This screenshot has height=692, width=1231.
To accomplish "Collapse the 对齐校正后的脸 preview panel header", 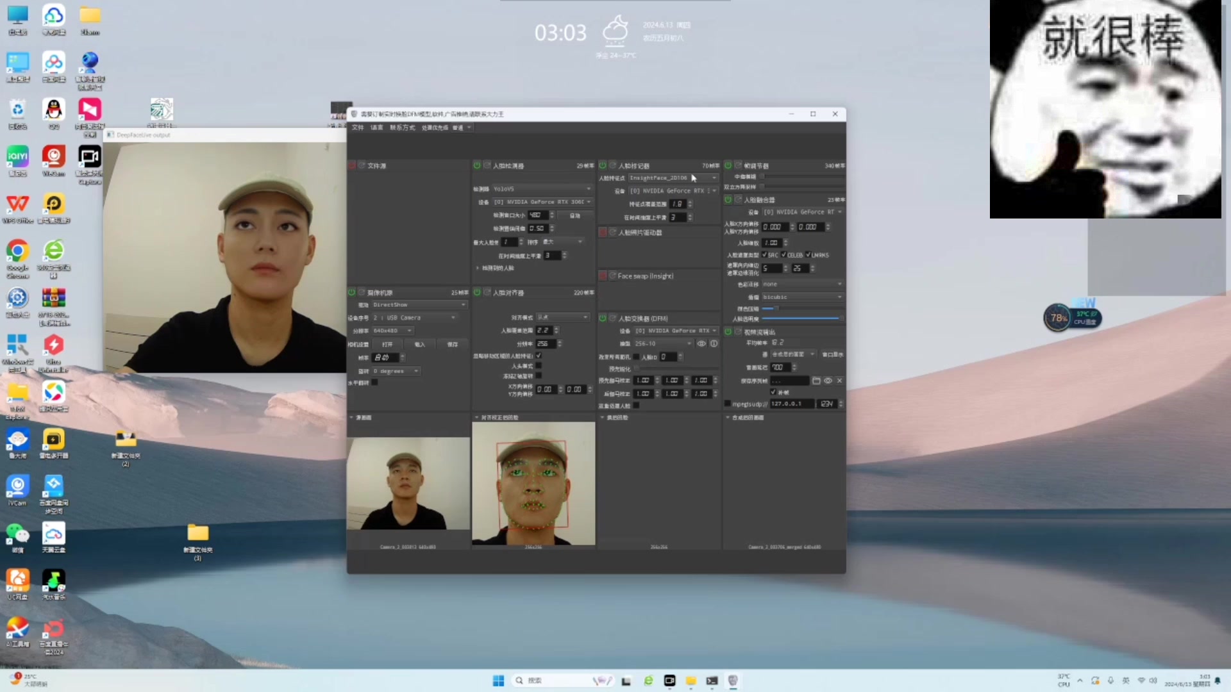I will pos(497,417).
